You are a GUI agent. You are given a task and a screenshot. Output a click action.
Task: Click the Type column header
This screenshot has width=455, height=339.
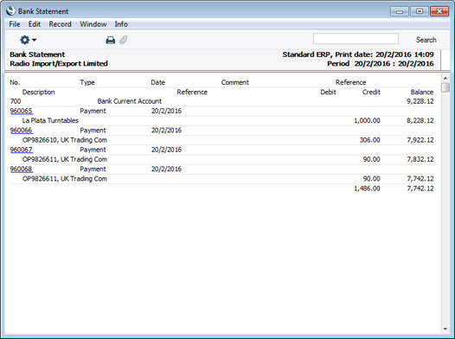87,82
